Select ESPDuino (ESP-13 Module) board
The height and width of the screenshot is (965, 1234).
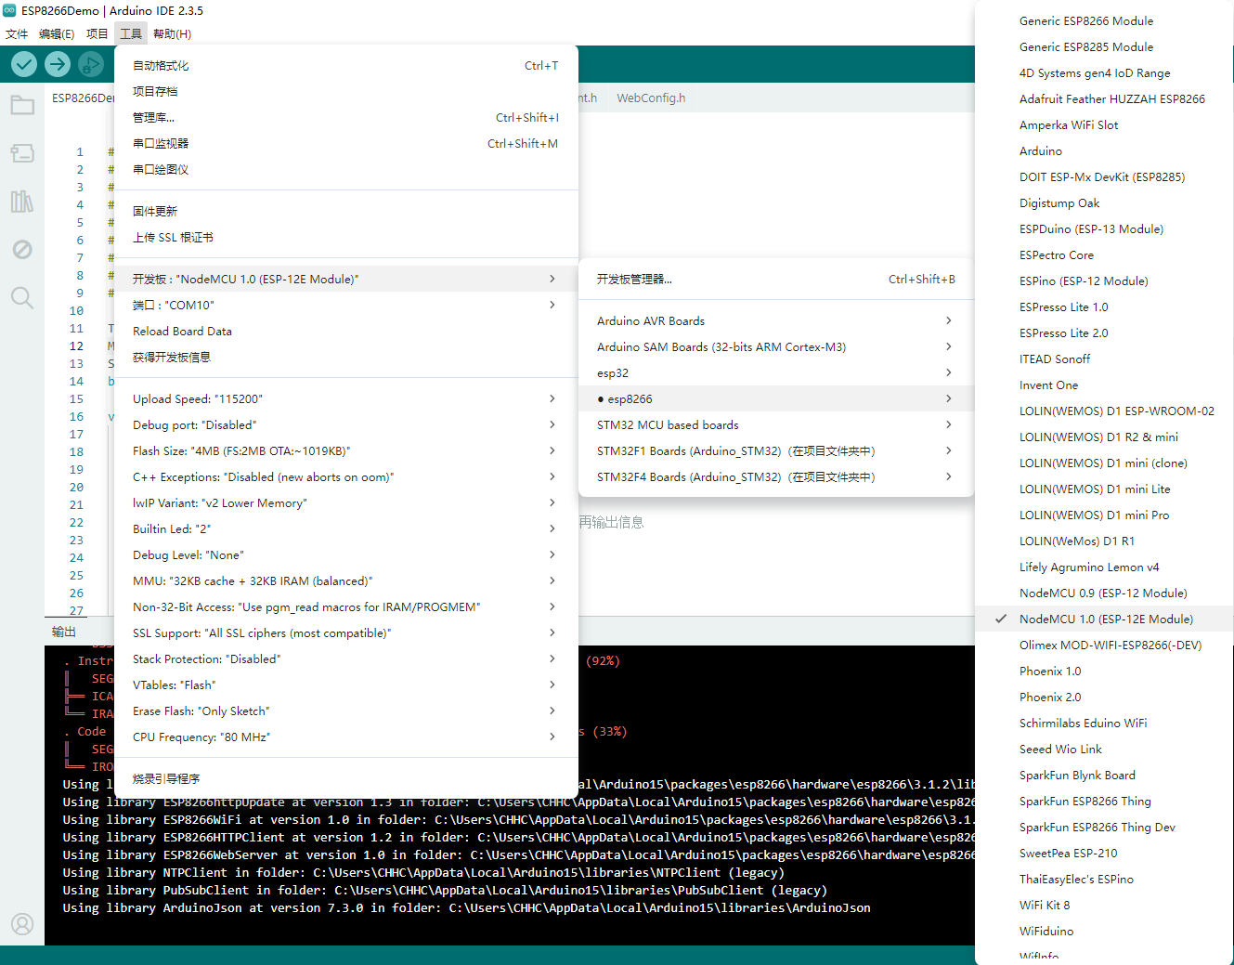1104,228
